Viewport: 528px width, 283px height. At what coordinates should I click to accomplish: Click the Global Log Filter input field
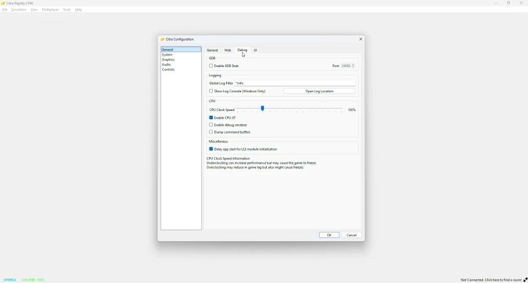(x=295, y=83)
